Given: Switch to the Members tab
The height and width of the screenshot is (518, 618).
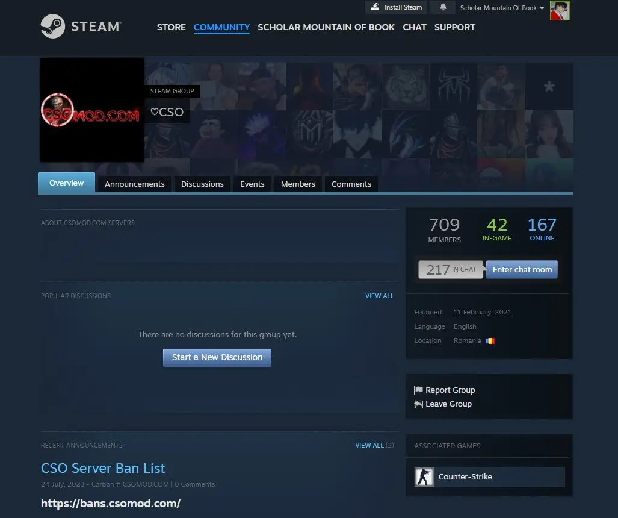Looking at the screenshot, I should coord(298,184).
